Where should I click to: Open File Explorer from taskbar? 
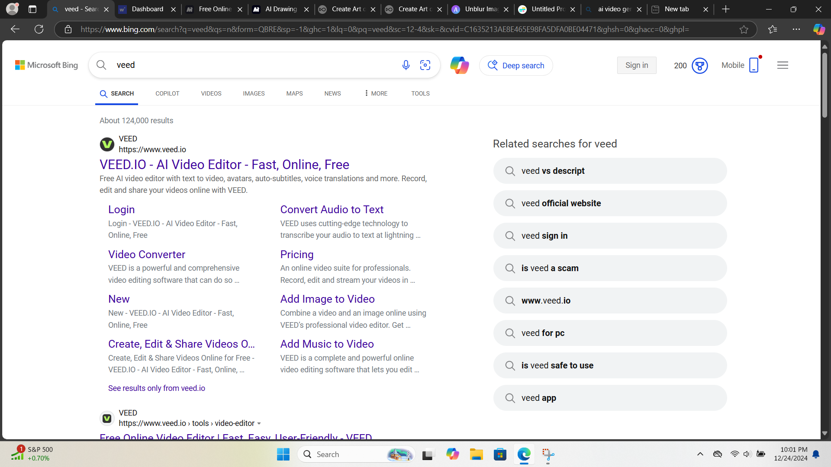tap(476, 454)
